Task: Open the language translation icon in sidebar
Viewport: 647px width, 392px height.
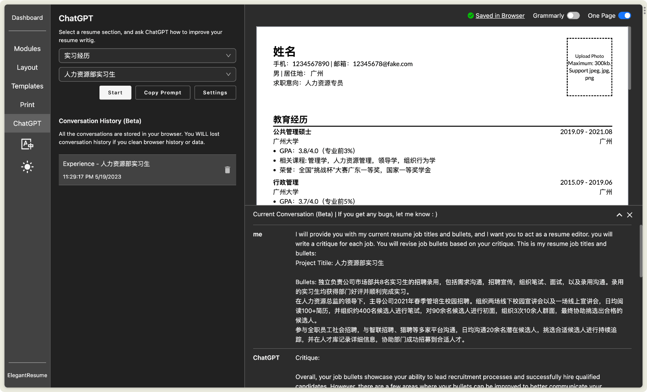Action: tap(27, 144)
